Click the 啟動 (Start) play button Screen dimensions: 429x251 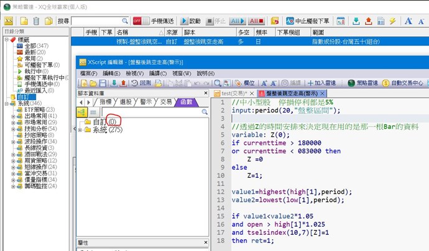(x=190, y=21)
